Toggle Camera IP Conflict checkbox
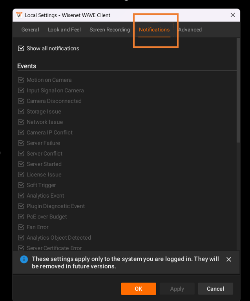 pos(21,132)
